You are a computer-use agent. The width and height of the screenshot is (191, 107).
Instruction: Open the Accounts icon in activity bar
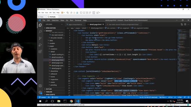coord(40,86)
